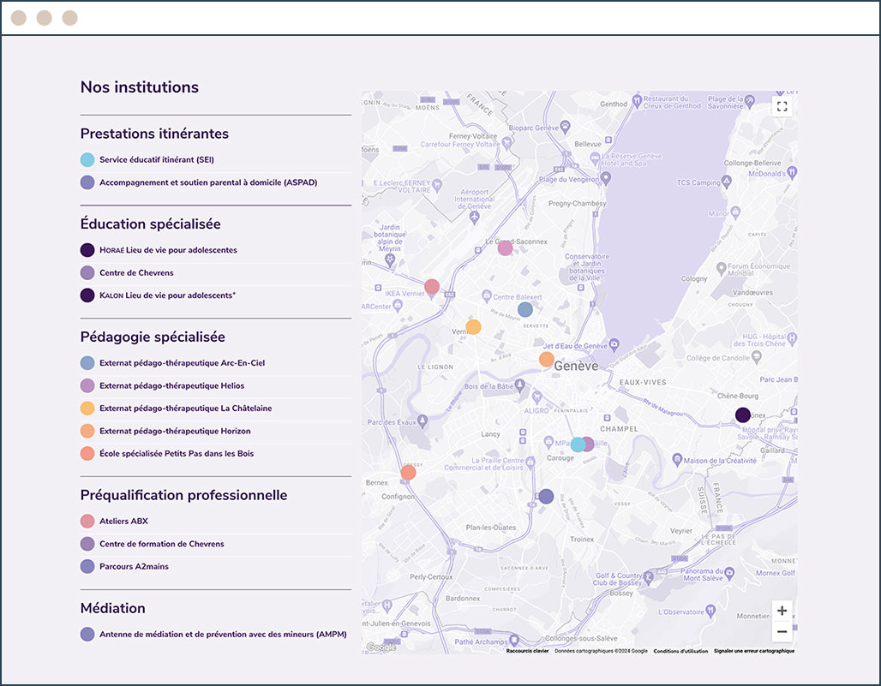This screenshot has height=686, width=881.
Task: Click the light blue SEI legend dot
Action: pos(87,159)
